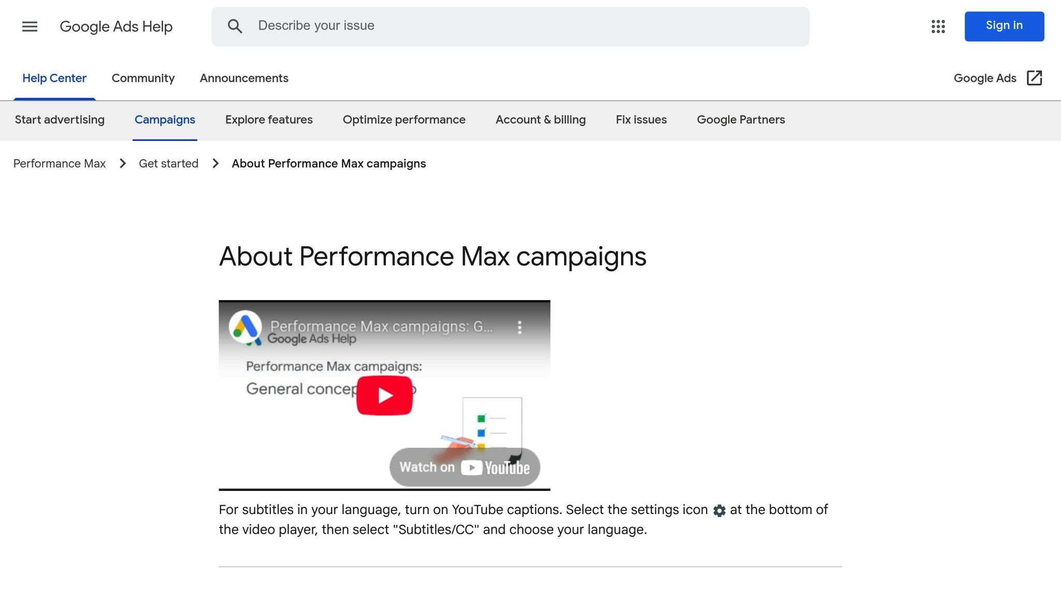Open the Google Ads link
This screenshot has height=597, width=1061.
click(985, 78)
